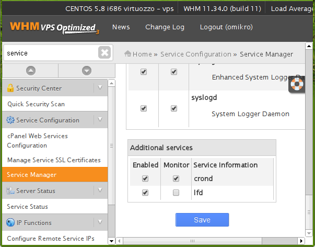Click main content scrollbar down arrow
This screenshot has height=247, width=315.
pos(309,233)
